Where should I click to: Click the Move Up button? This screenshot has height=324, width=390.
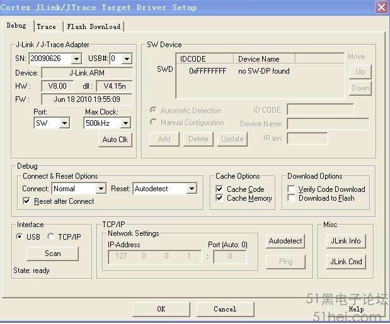(360, 72)
